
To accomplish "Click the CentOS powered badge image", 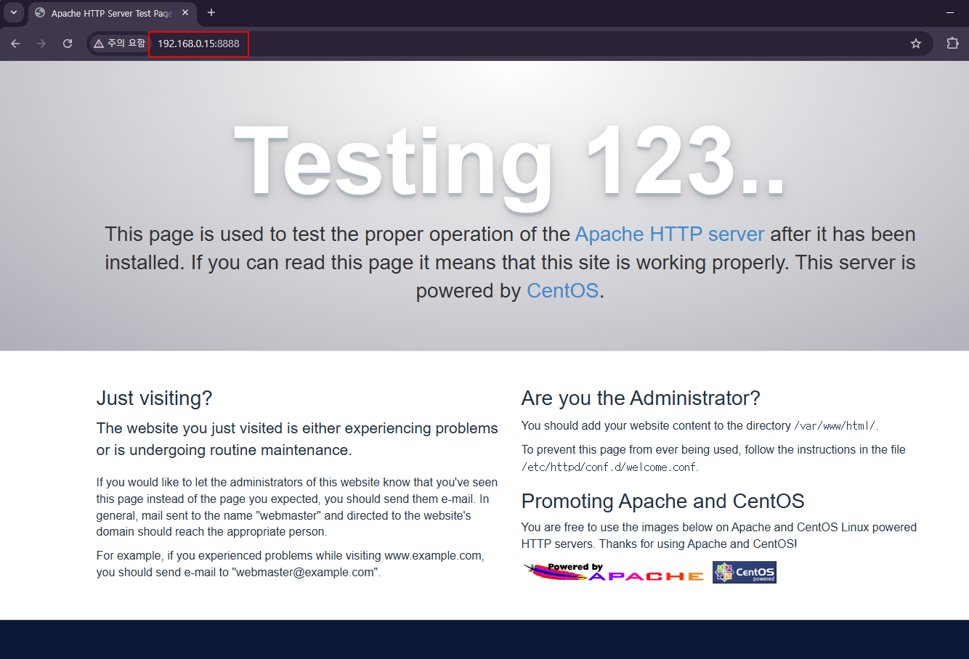I will (x=745, y=572).
